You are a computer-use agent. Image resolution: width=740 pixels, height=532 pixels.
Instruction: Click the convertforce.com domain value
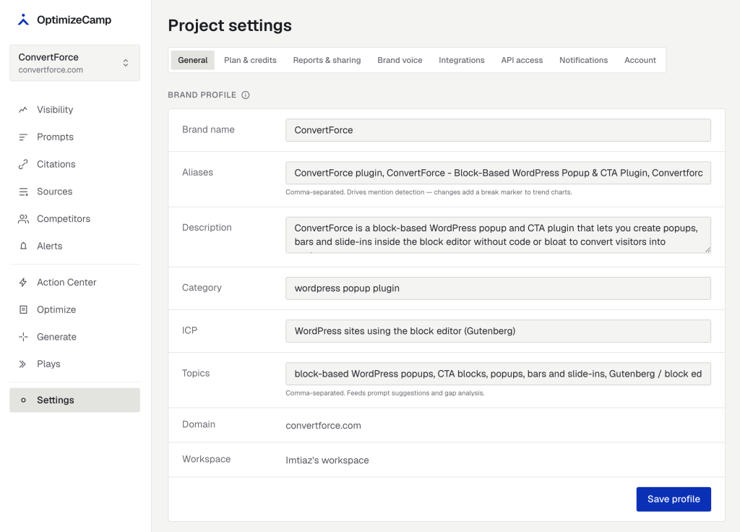point(323,426)
